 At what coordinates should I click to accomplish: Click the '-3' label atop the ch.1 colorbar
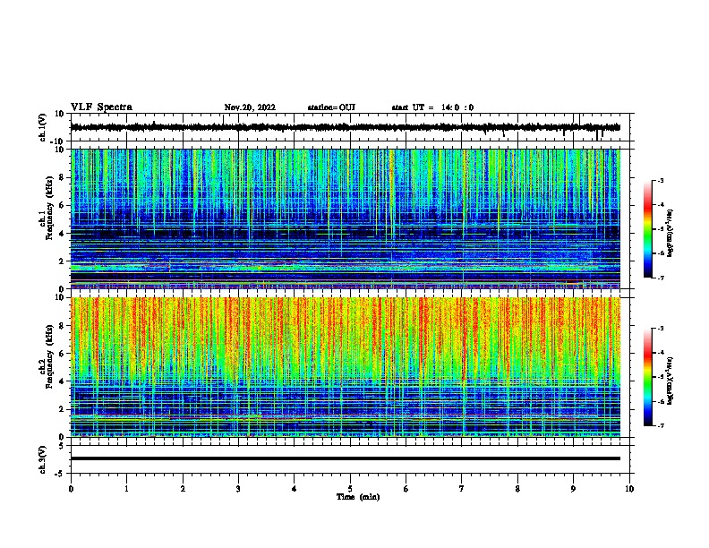(x=661, y=180)
